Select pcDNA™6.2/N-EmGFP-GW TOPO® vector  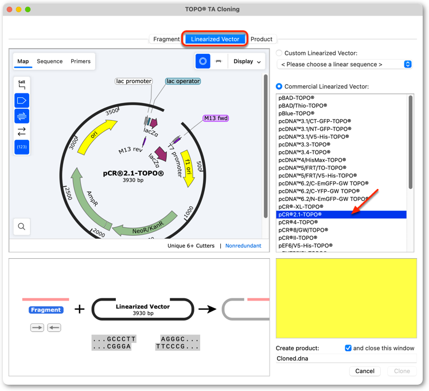click(x=341, y=199)
